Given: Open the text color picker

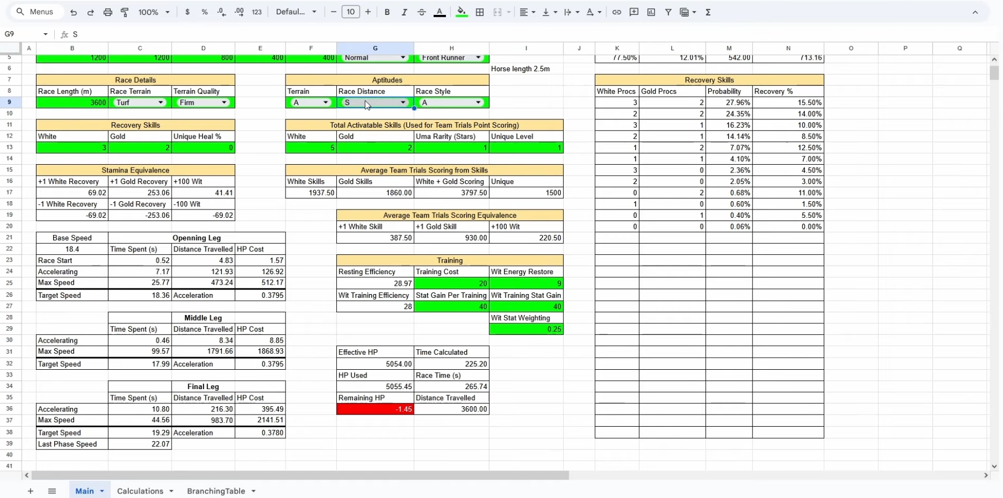Looking at the screenshot, I should [x=440, y=12].
